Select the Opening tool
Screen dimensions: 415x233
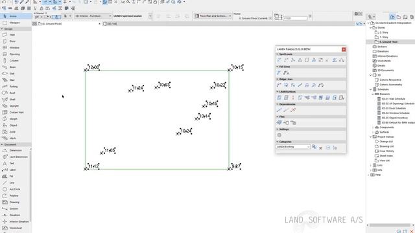(16, 54)
